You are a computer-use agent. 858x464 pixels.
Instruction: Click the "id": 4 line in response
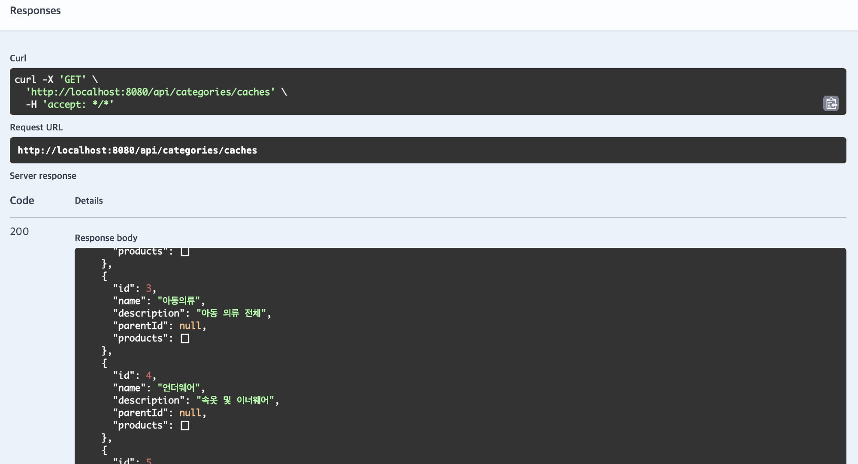134,375
